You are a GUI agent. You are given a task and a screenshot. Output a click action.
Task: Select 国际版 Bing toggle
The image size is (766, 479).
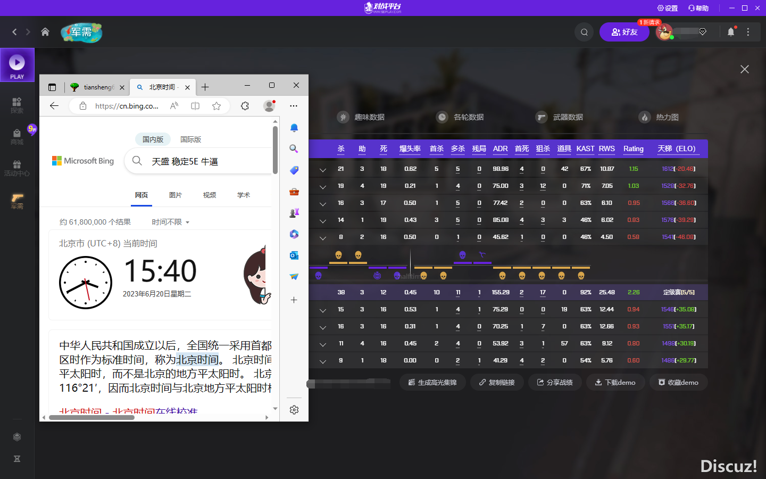(191, 139)
